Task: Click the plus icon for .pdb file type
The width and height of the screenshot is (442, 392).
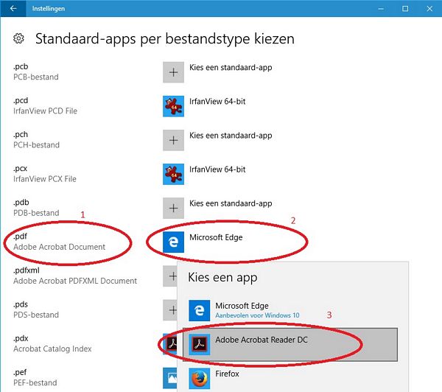Action: [x=173, y=208]
